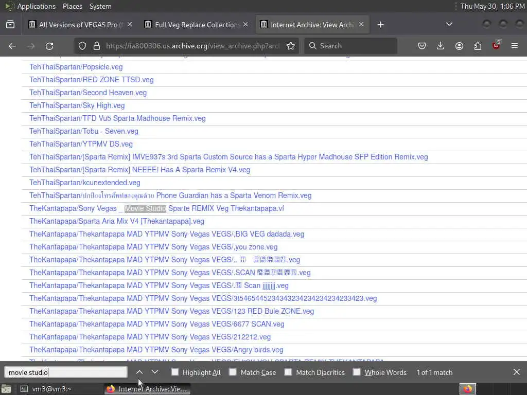
Task: Jump to previous find match arrow
Action: pos(139,372)
